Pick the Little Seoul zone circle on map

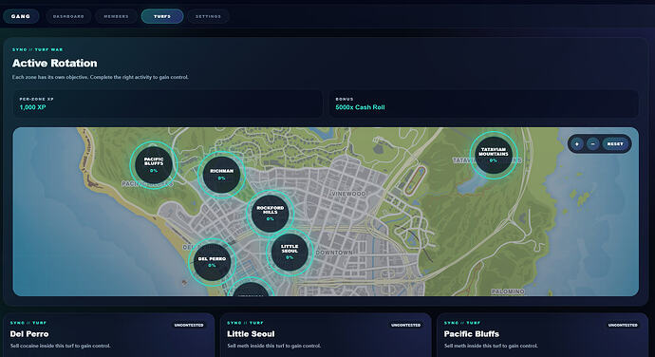pyautogui.click(x=290, y=252)
